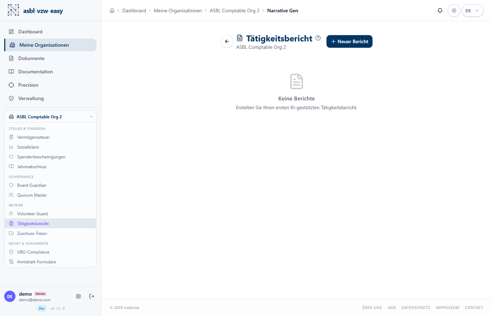
Task: Click the Dokumente file icon
Action: 11,58
